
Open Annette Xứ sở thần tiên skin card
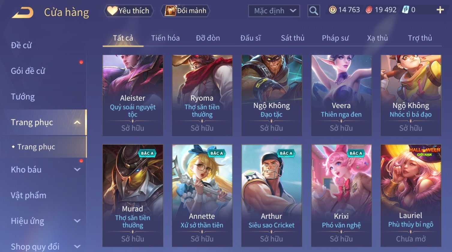202,196
